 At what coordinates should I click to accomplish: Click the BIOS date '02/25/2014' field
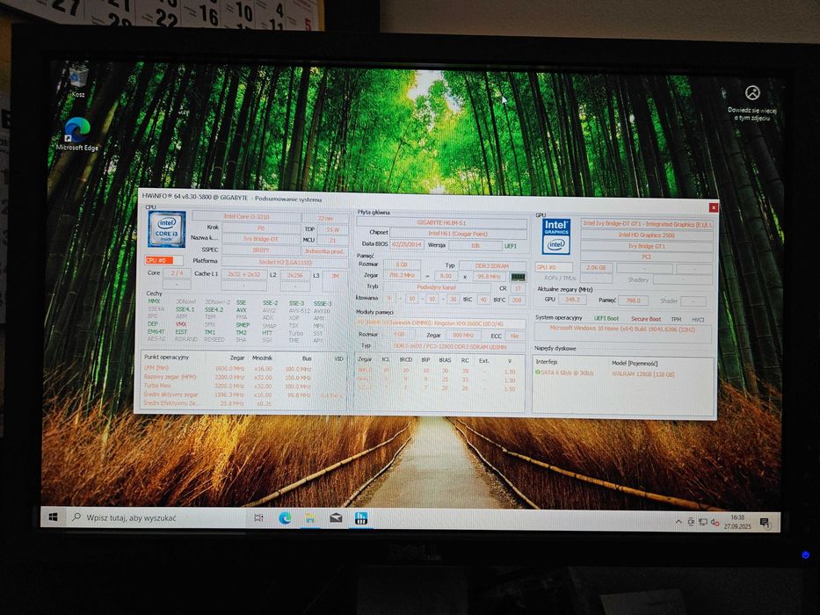pyautogui.click(x=407, y=245)
